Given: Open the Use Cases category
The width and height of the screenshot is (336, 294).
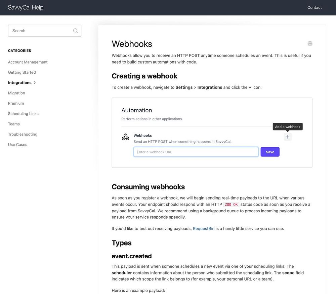Looking at the screenshot, I should click(17, 144).
